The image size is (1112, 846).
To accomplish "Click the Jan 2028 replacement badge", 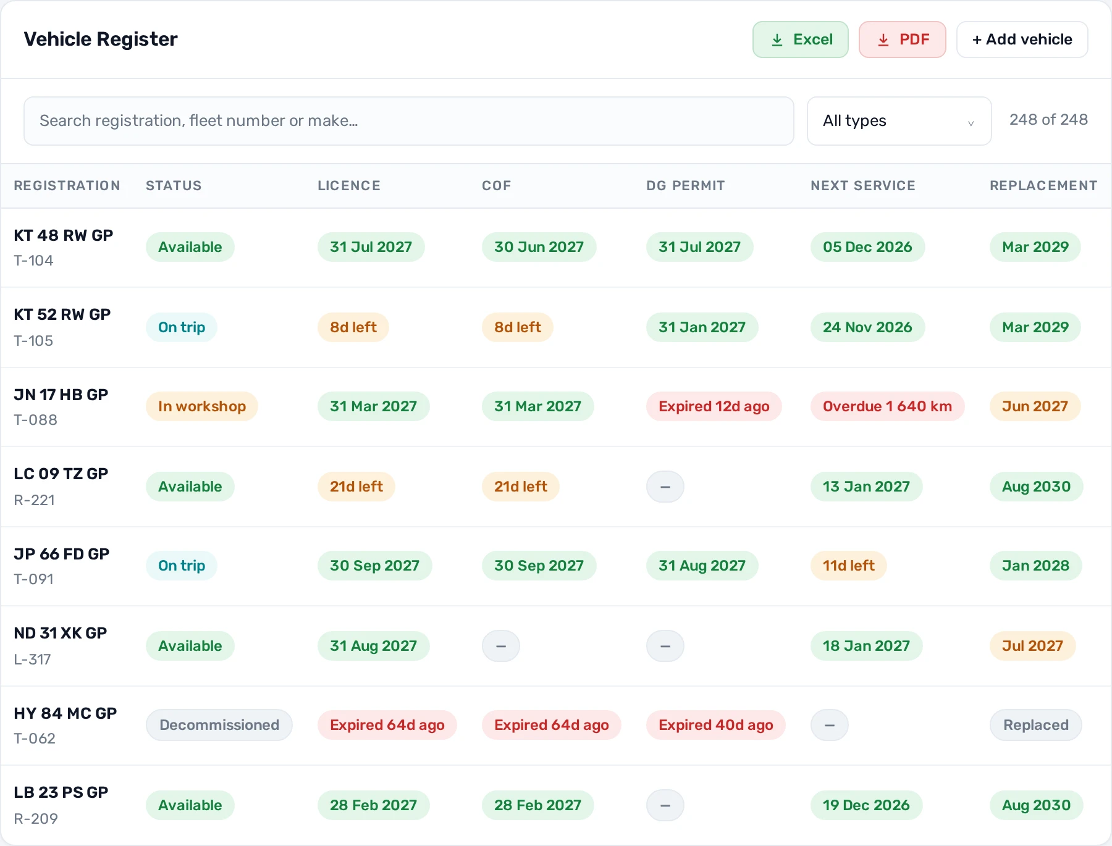I will point(1035,566).
